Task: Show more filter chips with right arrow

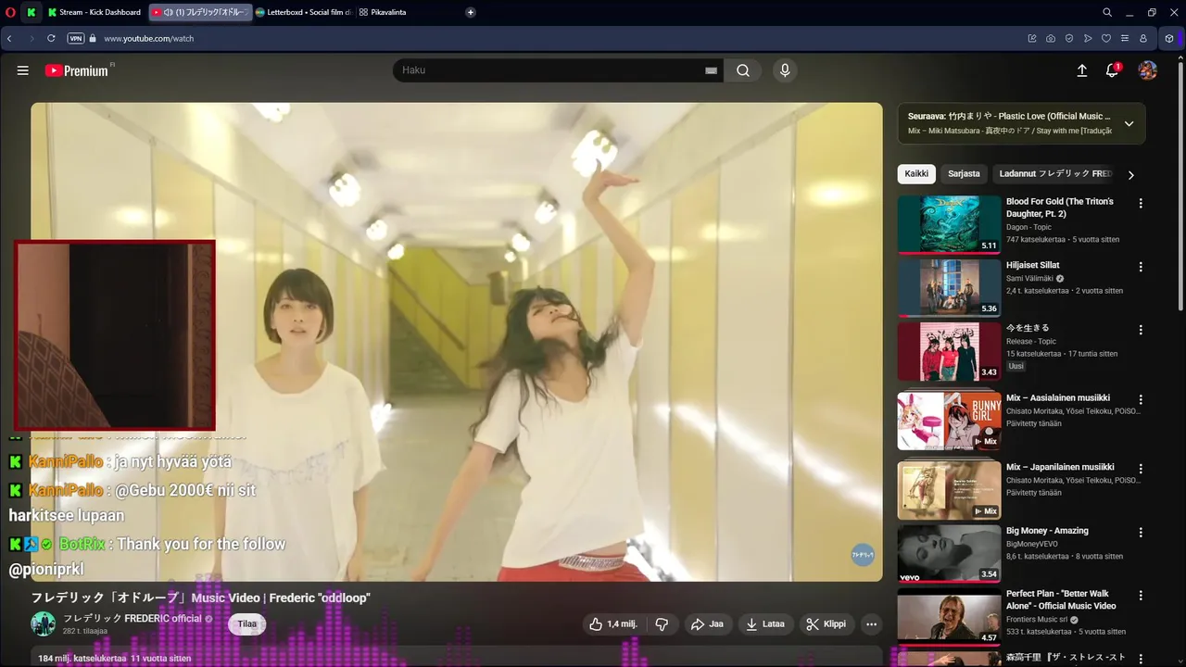Action: [1130, 174]
